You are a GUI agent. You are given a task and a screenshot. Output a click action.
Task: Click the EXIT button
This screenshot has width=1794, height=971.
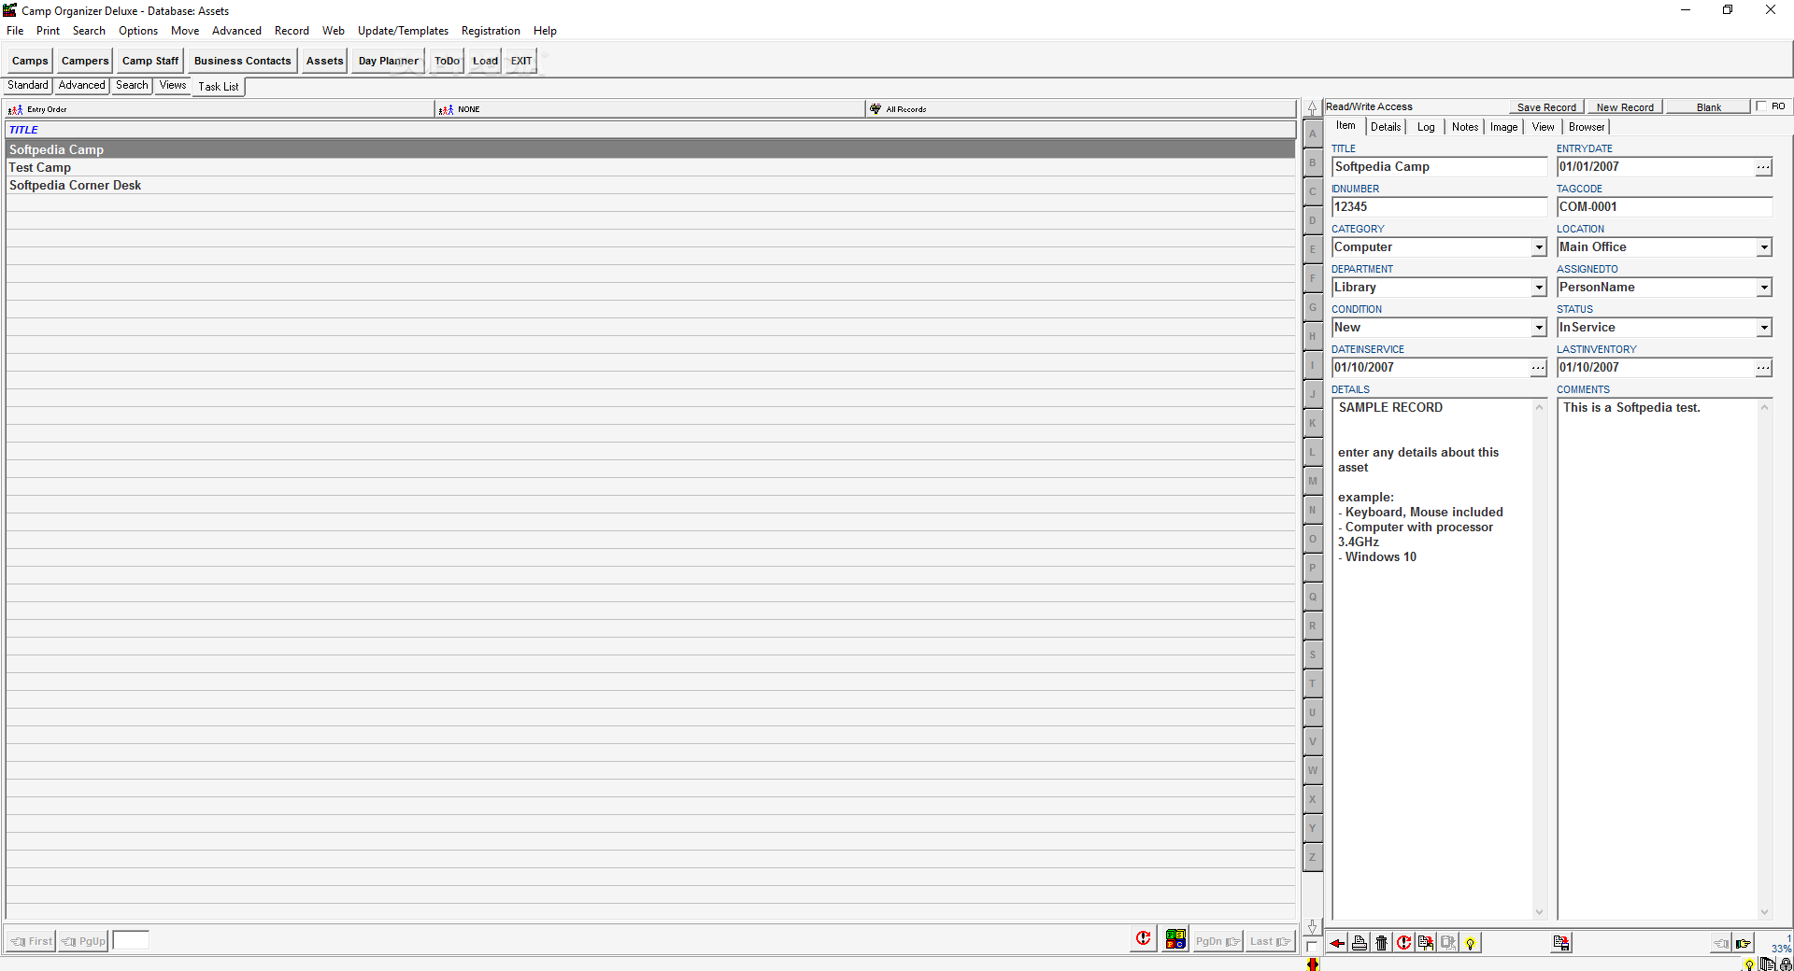pos(521,61)
